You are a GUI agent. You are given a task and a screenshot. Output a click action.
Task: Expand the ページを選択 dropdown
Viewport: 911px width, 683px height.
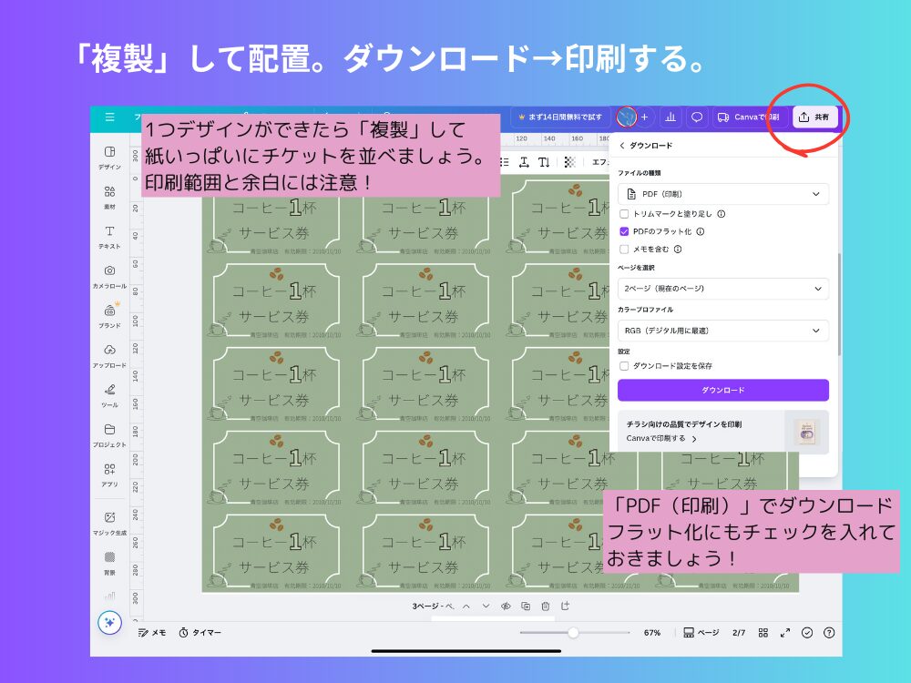(x=722, y=289)
